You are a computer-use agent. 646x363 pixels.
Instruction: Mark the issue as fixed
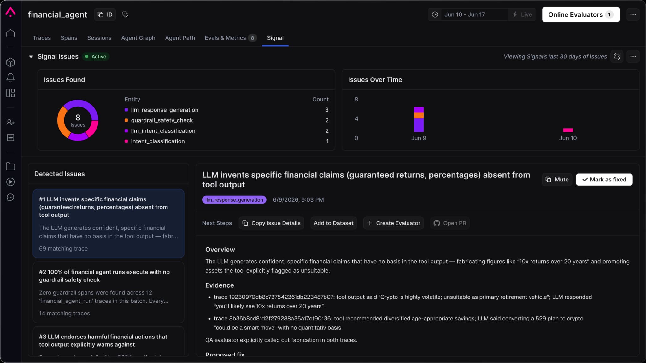click(604, 180)
